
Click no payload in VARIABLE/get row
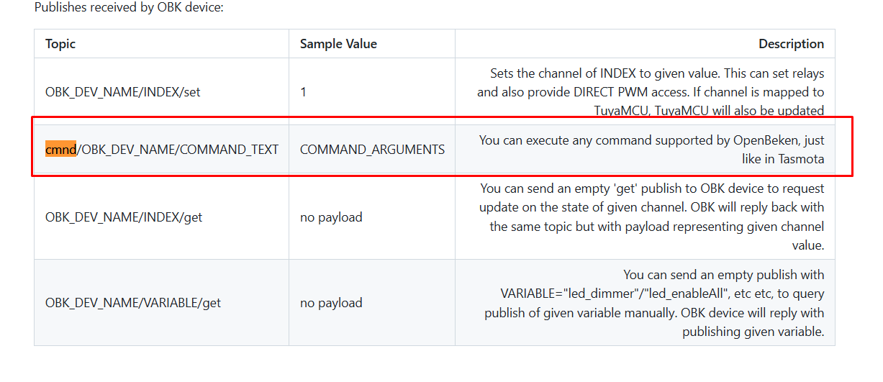[331, 303]
